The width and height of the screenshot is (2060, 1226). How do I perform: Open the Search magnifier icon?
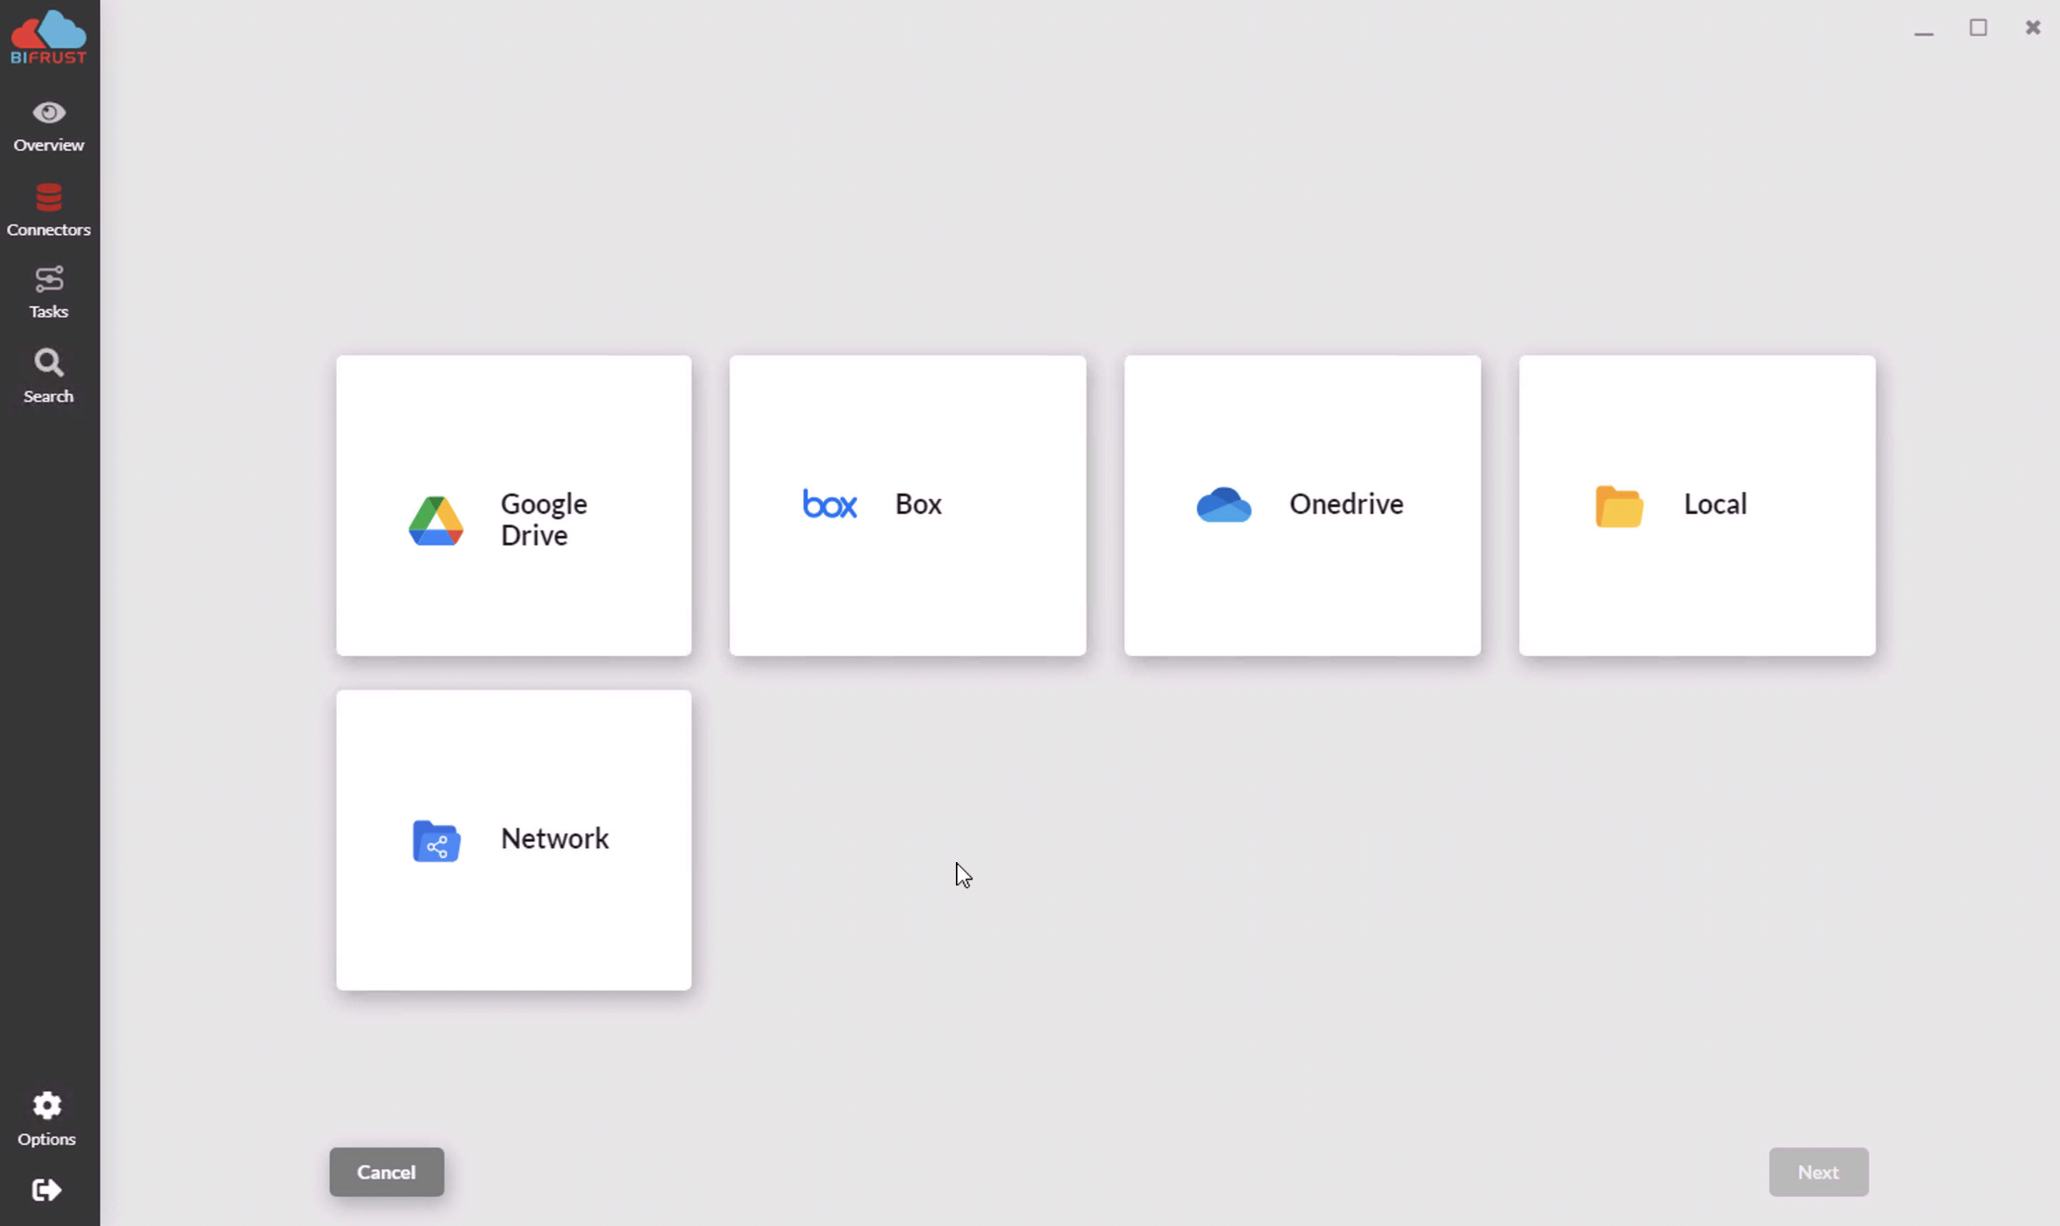click(48, 363)
